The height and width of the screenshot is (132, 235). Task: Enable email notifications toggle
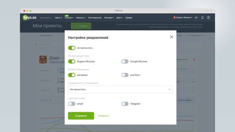click(72, 104)
